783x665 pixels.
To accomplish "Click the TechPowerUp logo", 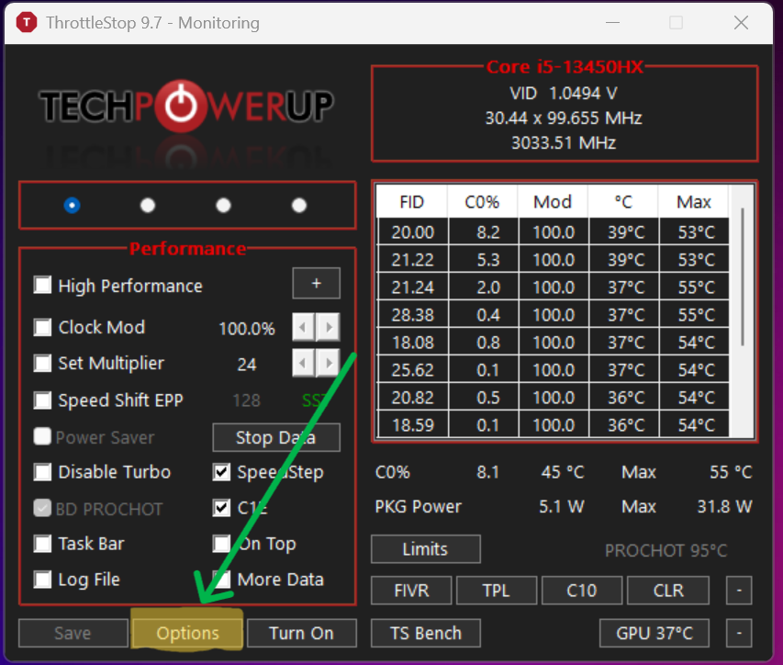I will (x=186, y=106).
